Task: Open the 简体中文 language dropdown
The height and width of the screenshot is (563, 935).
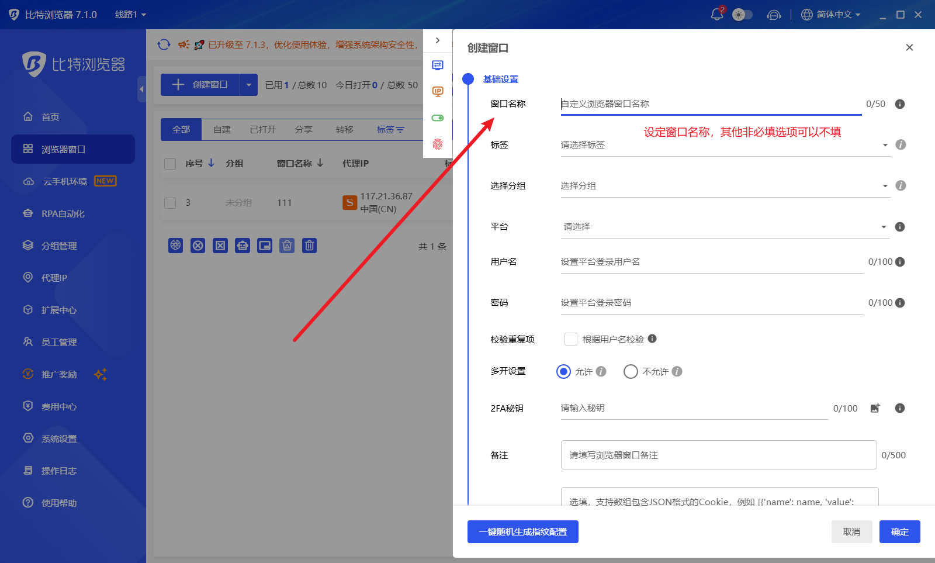Action: (x=831, y=15)
